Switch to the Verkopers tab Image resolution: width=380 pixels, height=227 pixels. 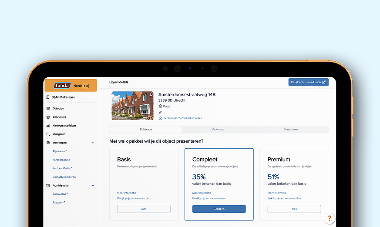(218, 130)
